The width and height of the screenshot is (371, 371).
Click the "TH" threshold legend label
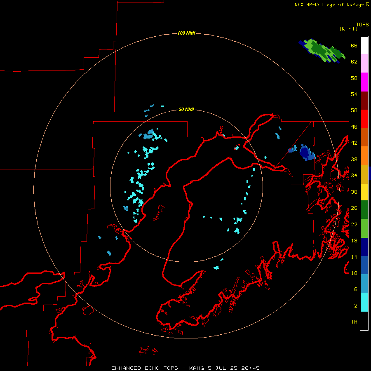(354, 322)
